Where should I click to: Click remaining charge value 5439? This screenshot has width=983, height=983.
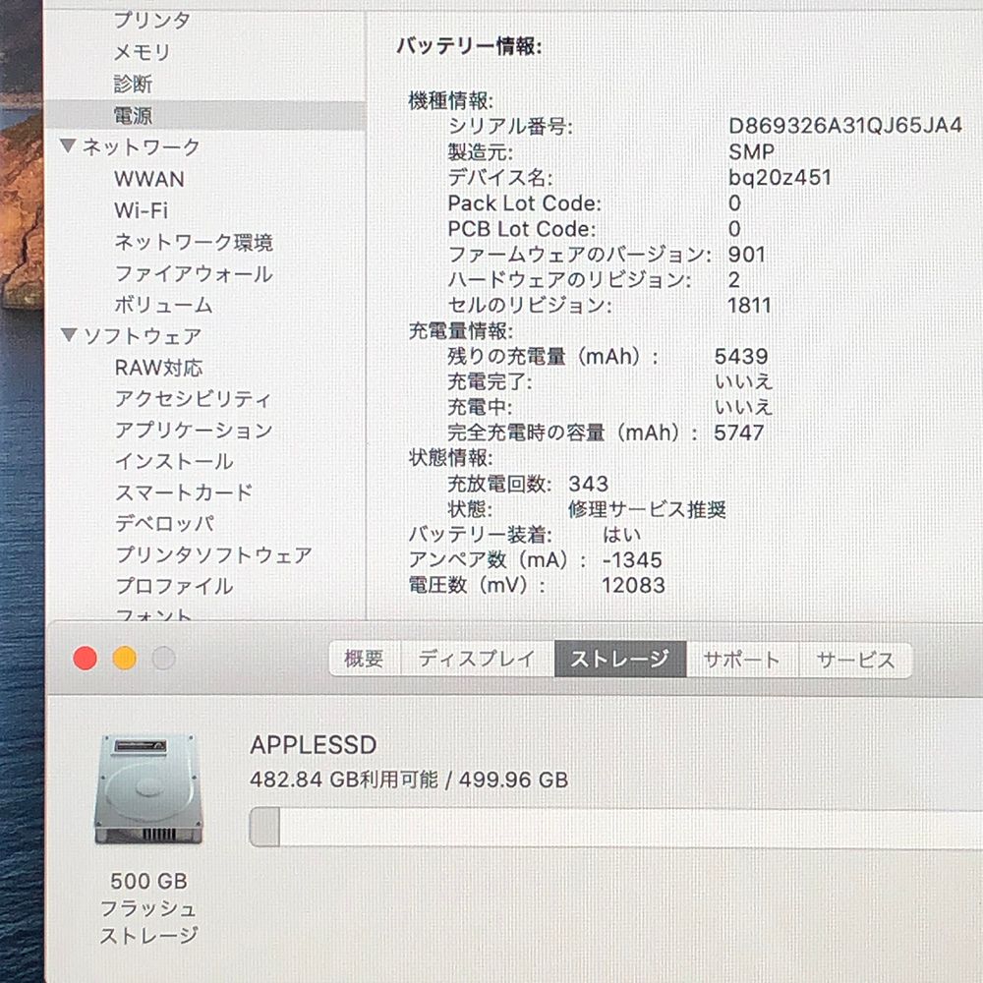click(741, 357)
